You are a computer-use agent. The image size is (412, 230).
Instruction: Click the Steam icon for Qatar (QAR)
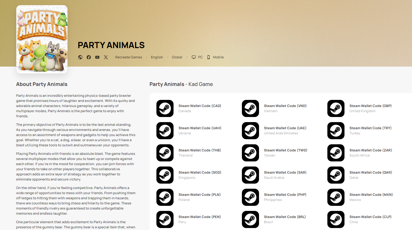[336, 175]
